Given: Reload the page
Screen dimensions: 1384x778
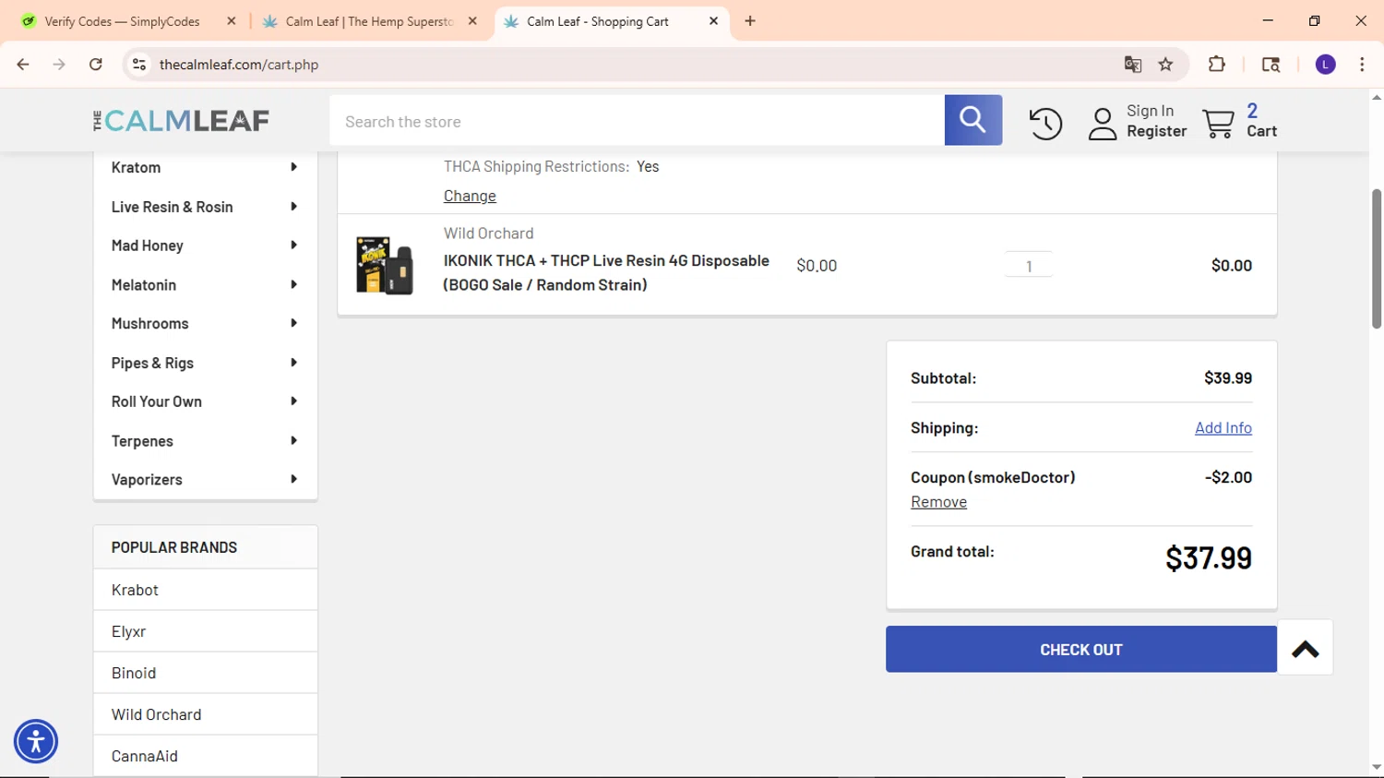Looking at the screenshot, I should [x=95, y=65].
